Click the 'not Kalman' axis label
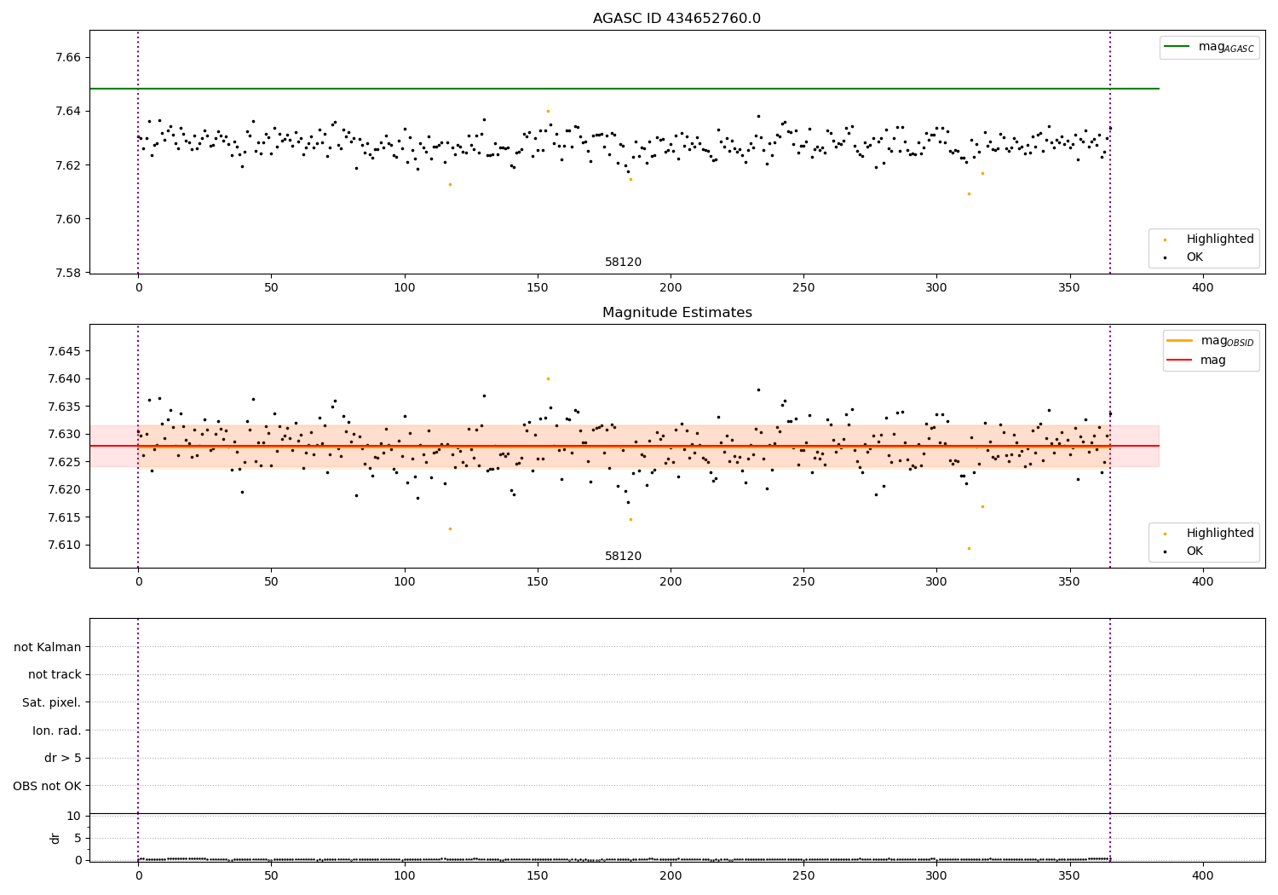This screenshot has height=895, width=1278. [48, 647]
